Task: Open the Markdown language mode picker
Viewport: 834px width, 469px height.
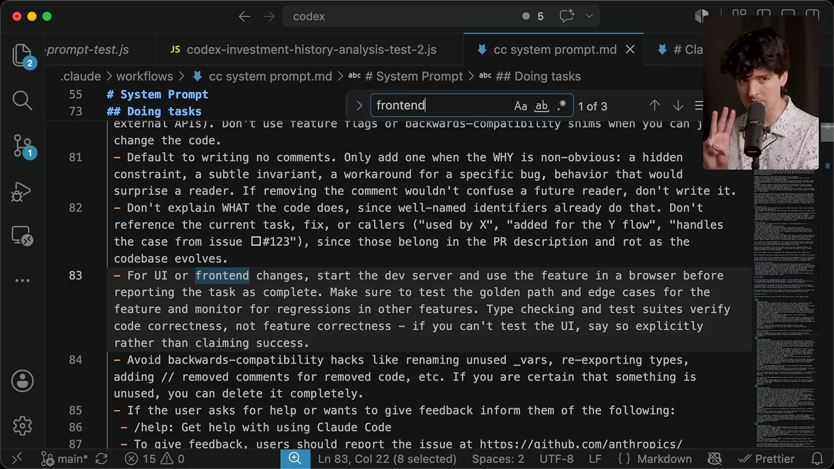Action: click(665, 459)
